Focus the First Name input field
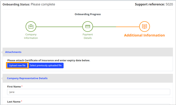 click(x=89, y=92)
